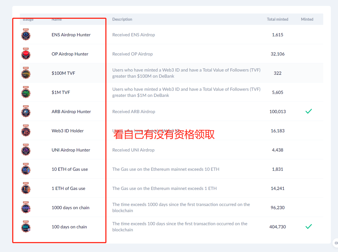This screenshot has width=338, height=252.
Task: Click the 1 ETH of Gas use badge icon
Action: tap(26, 188)
